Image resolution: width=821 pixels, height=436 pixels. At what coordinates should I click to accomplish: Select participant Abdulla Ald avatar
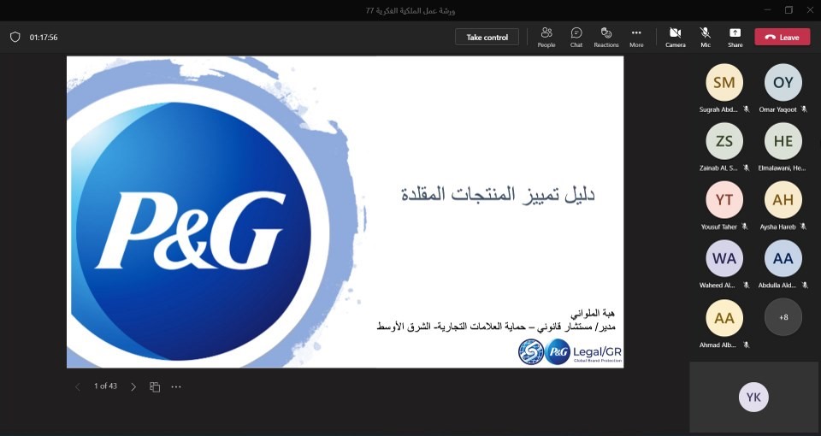tap(783, 258)
